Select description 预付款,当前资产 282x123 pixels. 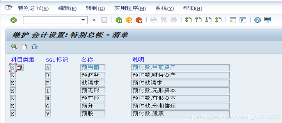pos(180,68)
